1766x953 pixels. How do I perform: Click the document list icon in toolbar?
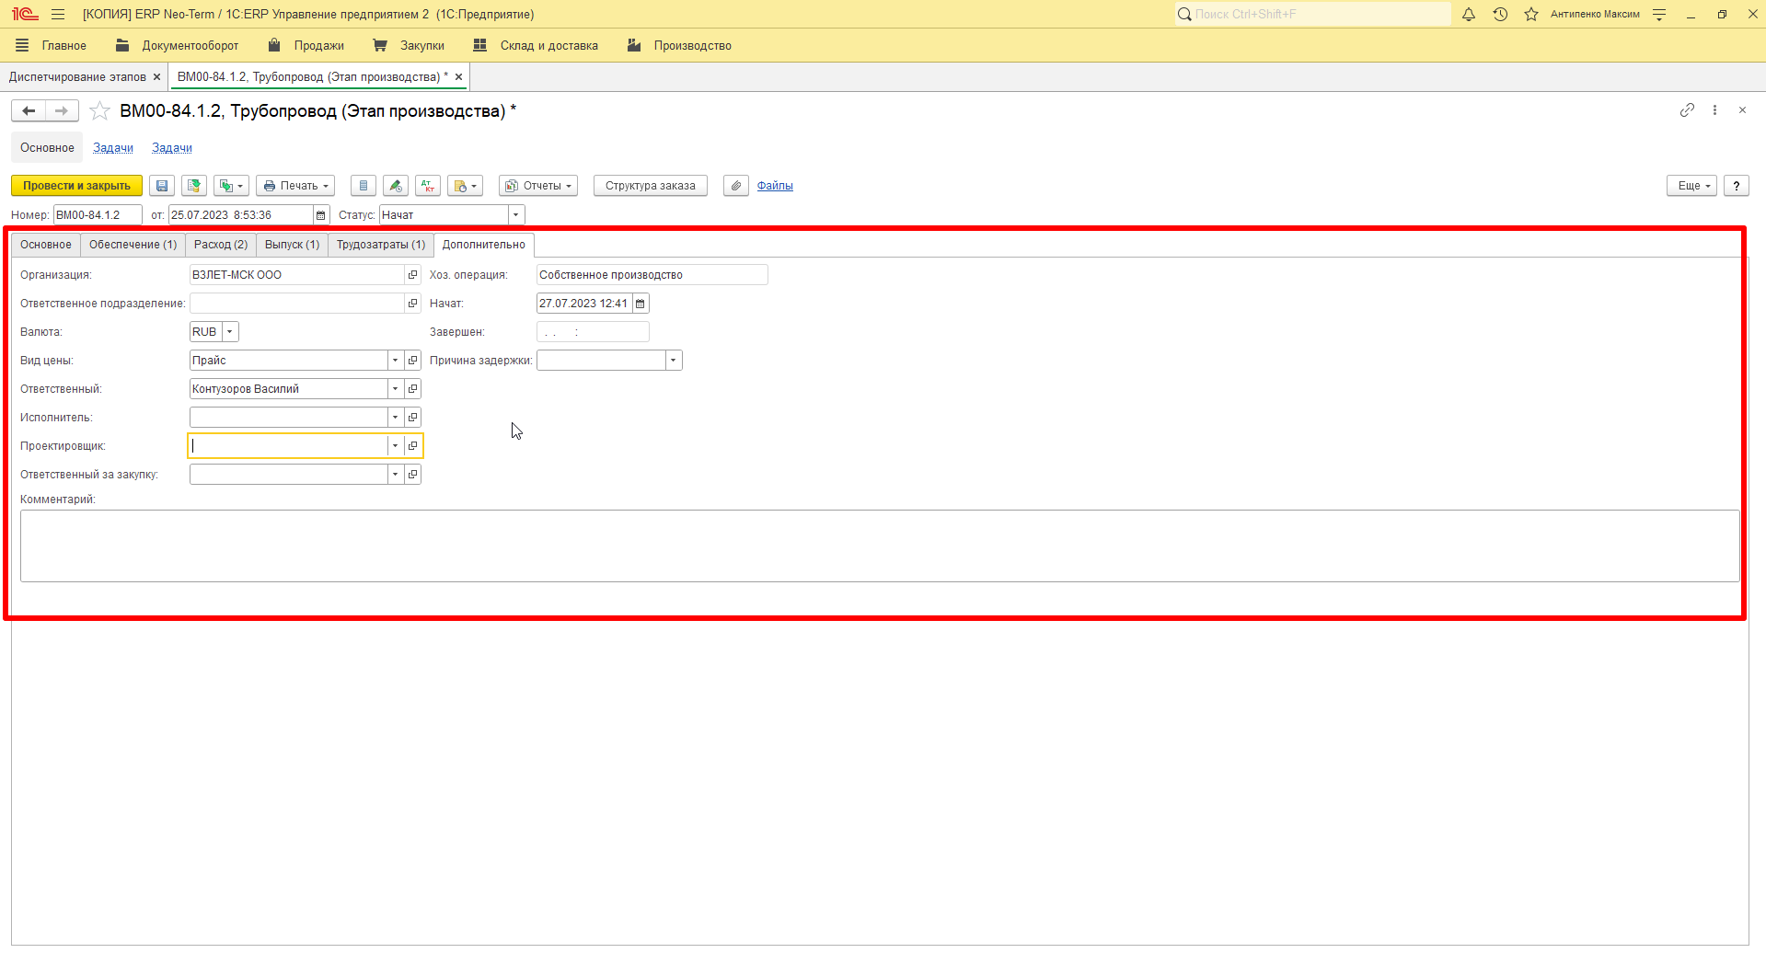[x=364, y=186]
